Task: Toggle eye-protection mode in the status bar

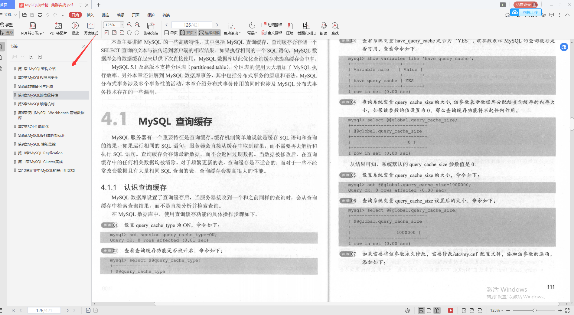Action: (x=407, y=310)
